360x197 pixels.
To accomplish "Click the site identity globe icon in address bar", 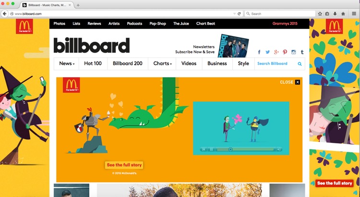I will pos(12,14).
